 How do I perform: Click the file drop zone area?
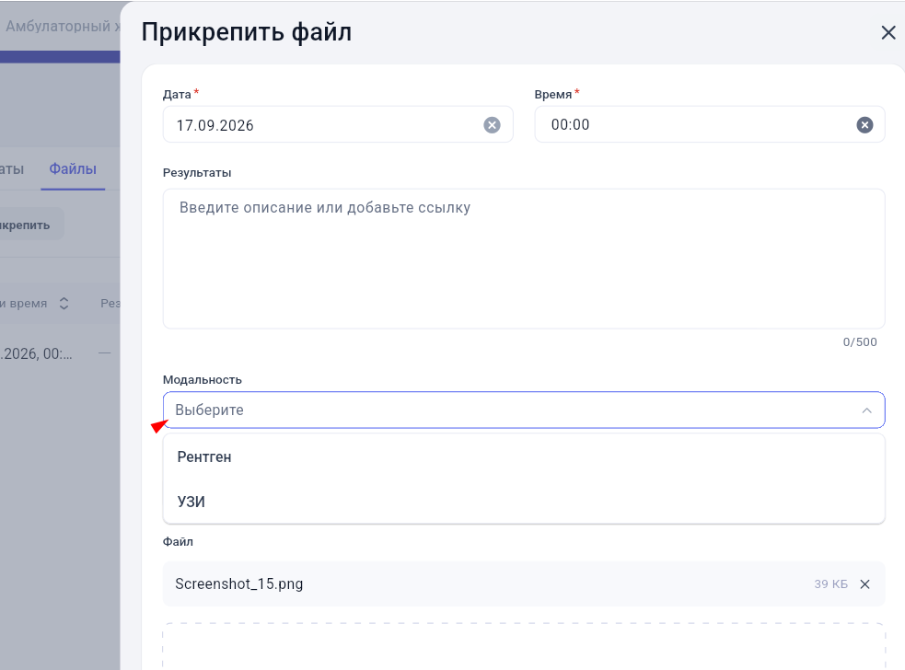524,646
